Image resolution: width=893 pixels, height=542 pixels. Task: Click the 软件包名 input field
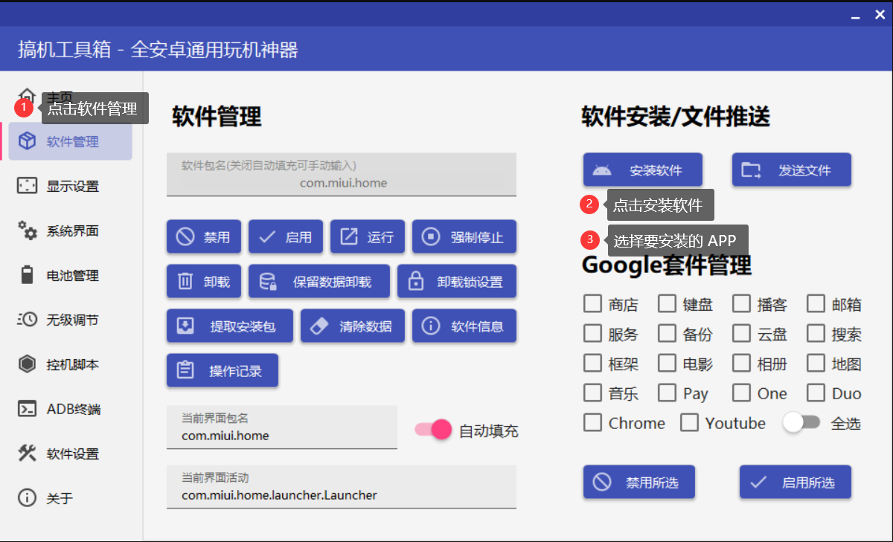pos(342,175)
